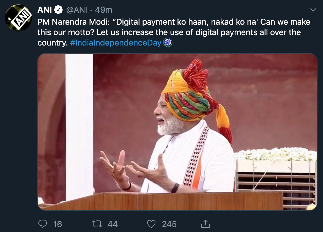The image size is (323, 232).
Task: Open the tweet via the 49m timestamp
Action: pos(104,10)
